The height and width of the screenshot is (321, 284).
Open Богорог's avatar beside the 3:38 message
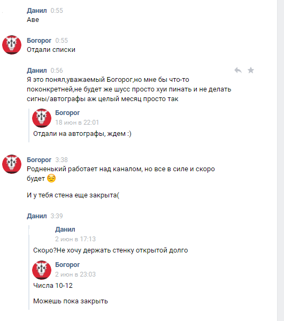click(x=12, y=164)
